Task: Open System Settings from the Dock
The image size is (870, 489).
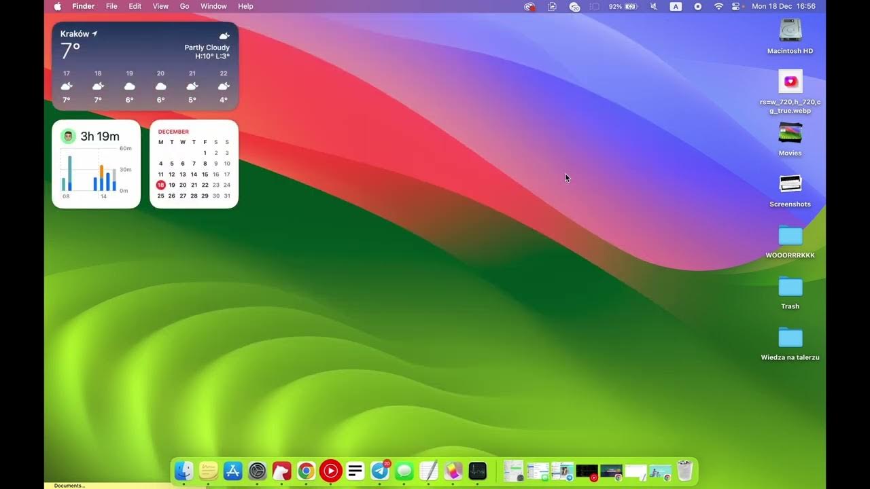Action: [x=257, y=471]
